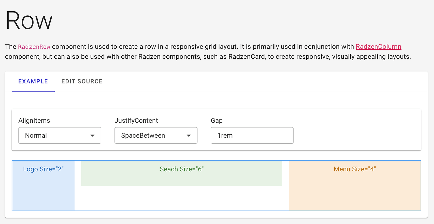Click the green Seach Size="6" column
The width and height of the screenshot is (434, 224).
pos(181,173)
